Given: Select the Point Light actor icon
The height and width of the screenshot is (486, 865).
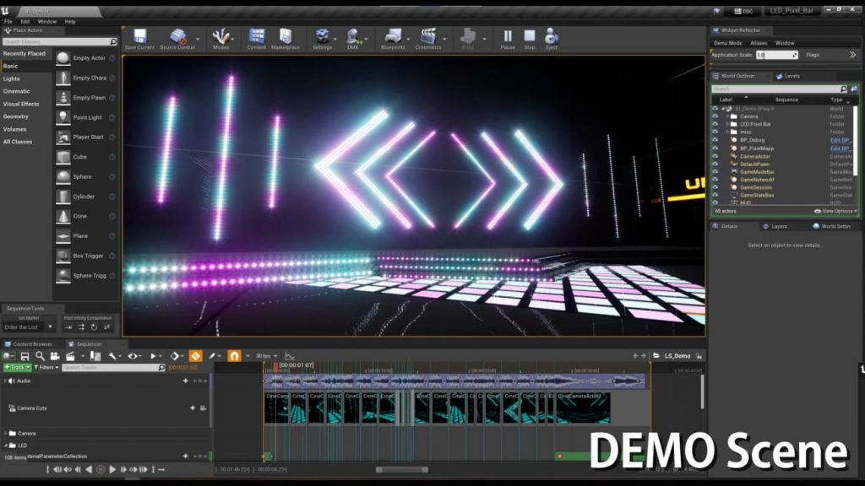Looking at the screenshot, I should pyautogui.click(x=63, y=117).
